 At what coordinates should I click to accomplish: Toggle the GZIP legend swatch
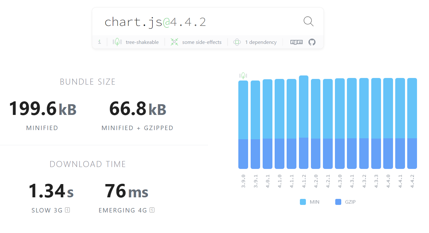pyautogui.click(x=338, y=202)
